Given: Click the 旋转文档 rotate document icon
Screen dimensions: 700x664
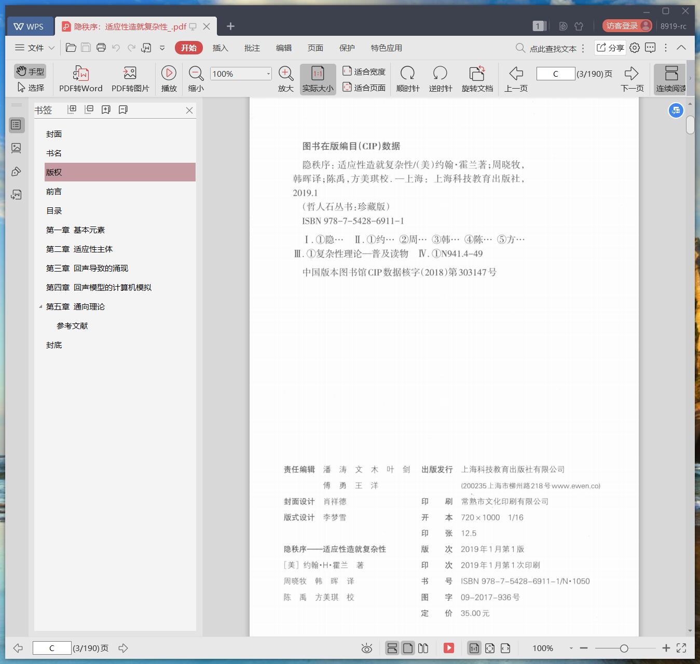Looking at the screenshot, I should 477,79.
